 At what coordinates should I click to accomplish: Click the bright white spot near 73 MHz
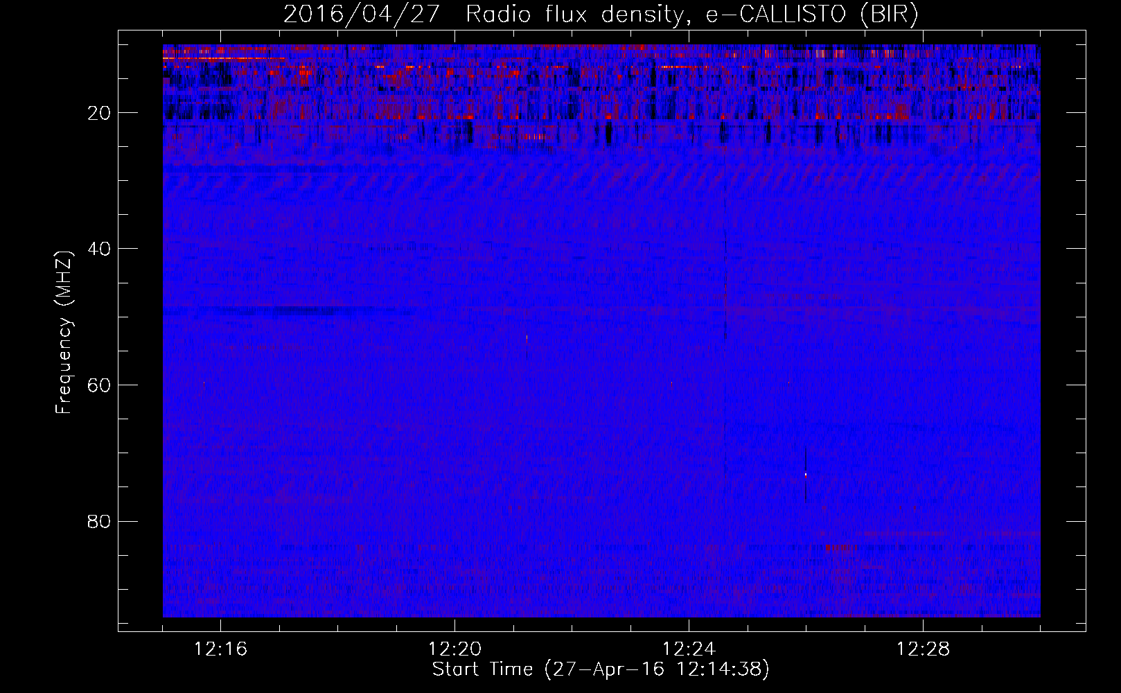pos(806,475)
